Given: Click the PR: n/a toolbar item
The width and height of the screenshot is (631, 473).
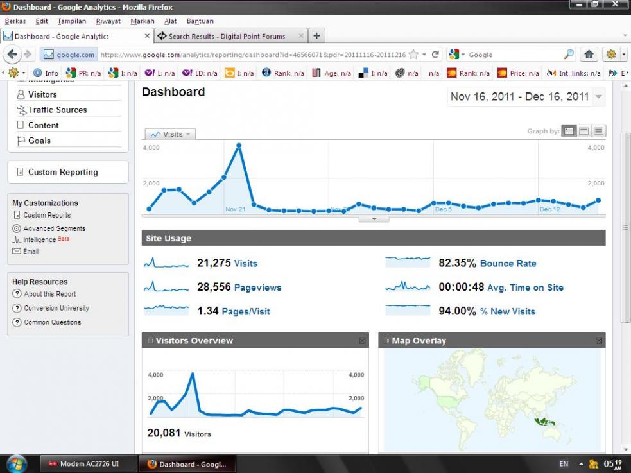Looking at the screenshot, I should point(83,73).
